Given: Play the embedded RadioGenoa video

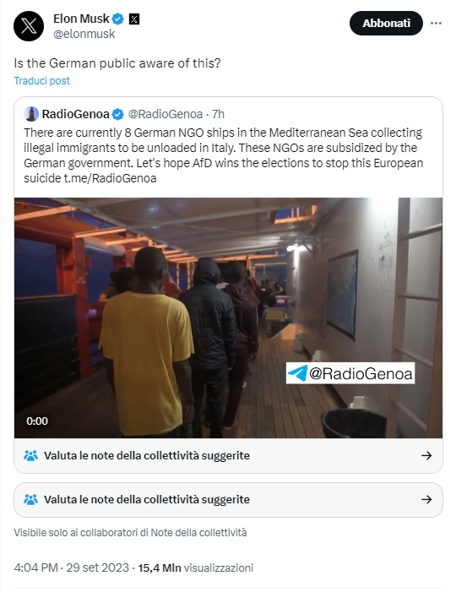Looking at the screenshot, I should pos(228,318).
